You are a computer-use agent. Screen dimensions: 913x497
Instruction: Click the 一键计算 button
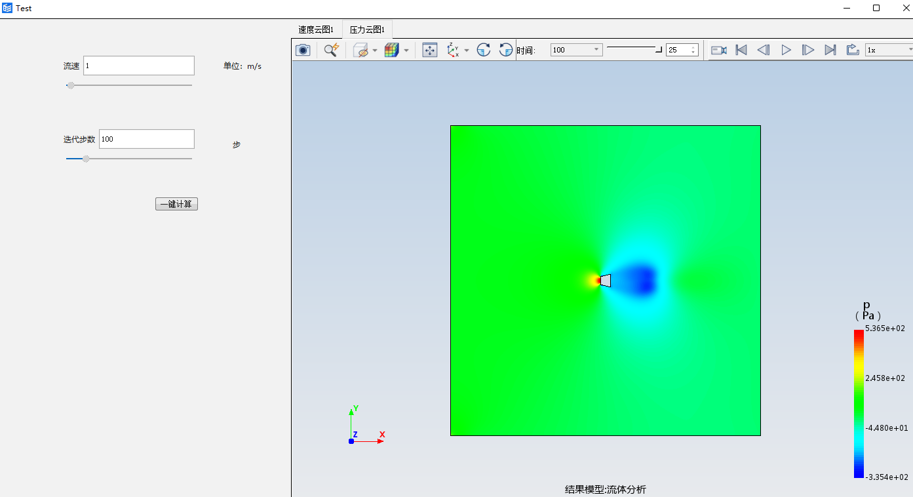176,204
